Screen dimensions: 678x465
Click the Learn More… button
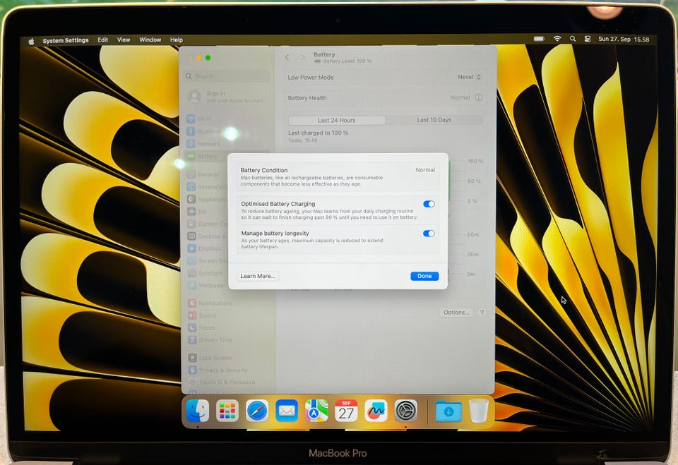point(258,276)
